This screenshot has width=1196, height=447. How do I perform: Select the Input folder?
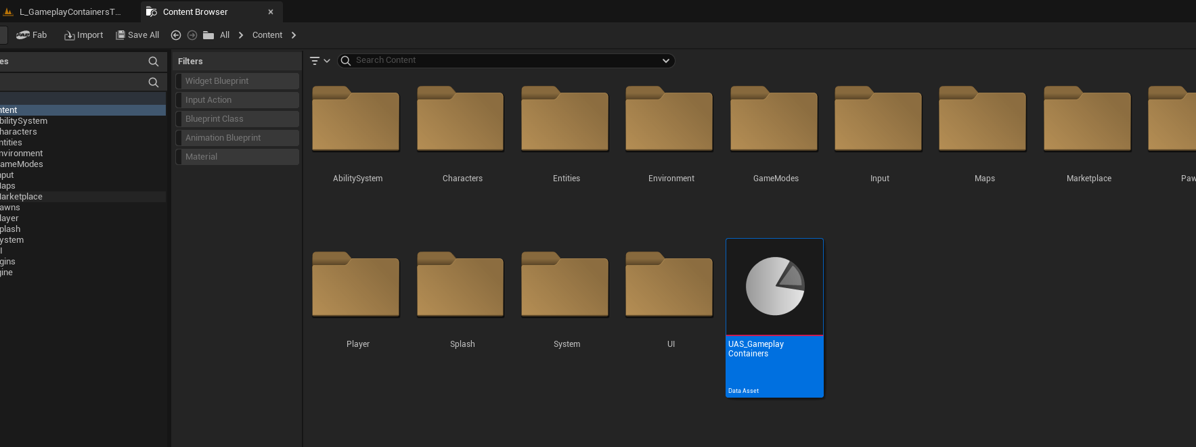click(879, 118)
